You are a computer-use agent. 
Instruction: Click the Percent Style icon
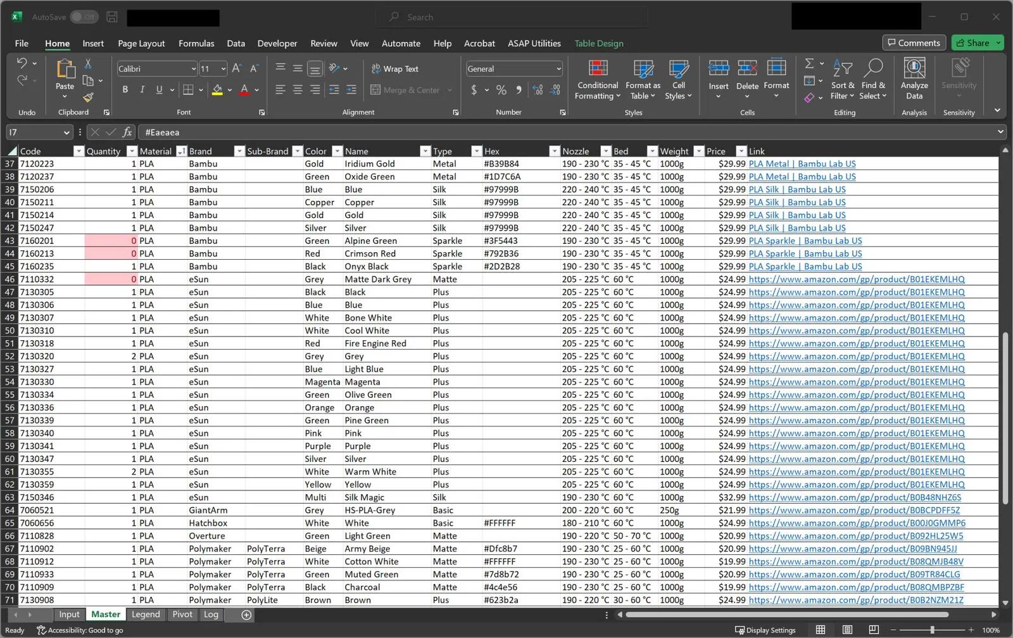pos(501,90)
